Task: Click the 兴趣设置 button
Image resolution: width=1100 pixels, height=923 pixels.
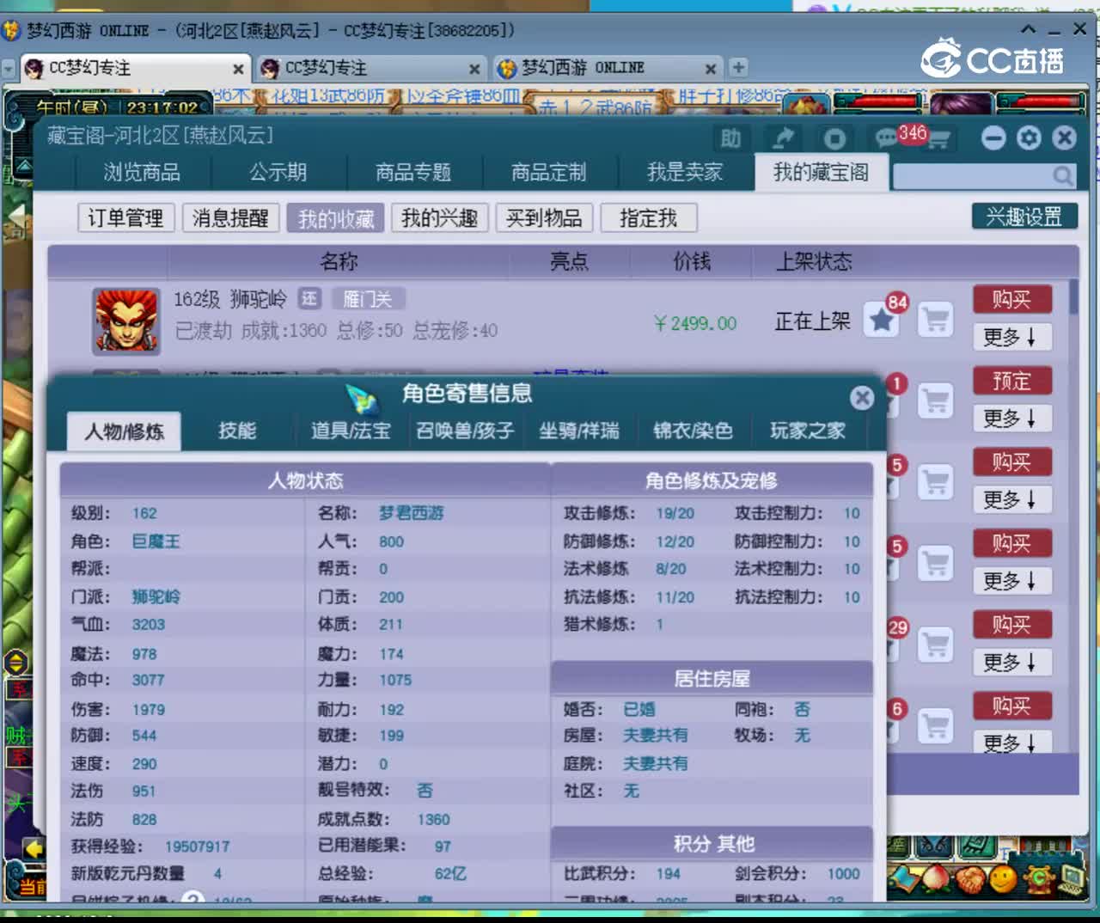Action: pos(1024,216)
